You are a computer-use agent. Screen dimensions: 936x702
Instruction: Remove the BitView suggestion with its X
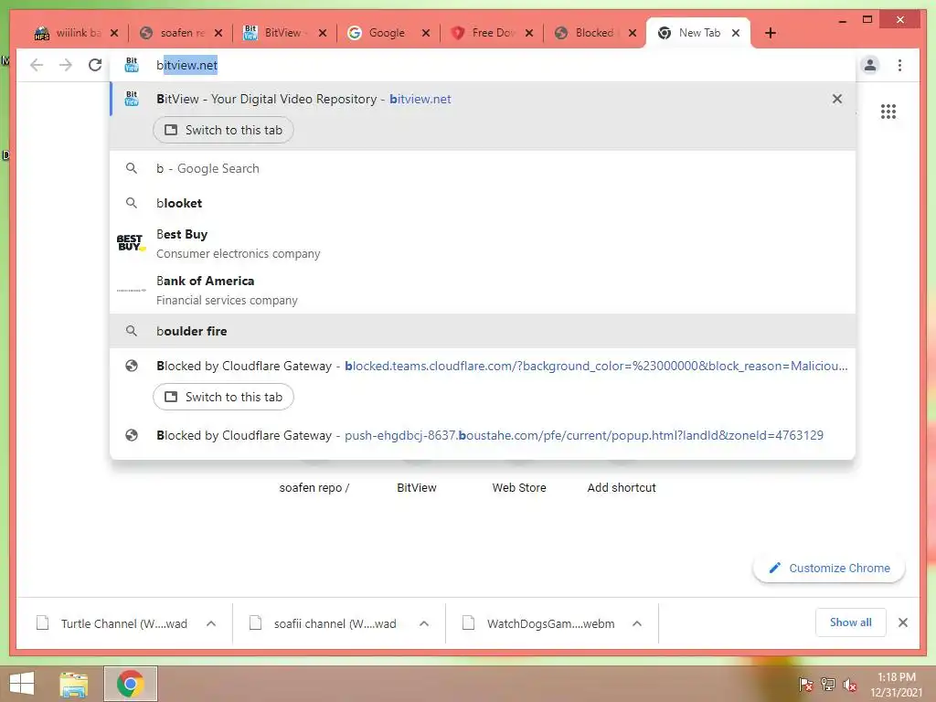click(x=837, y=99)
